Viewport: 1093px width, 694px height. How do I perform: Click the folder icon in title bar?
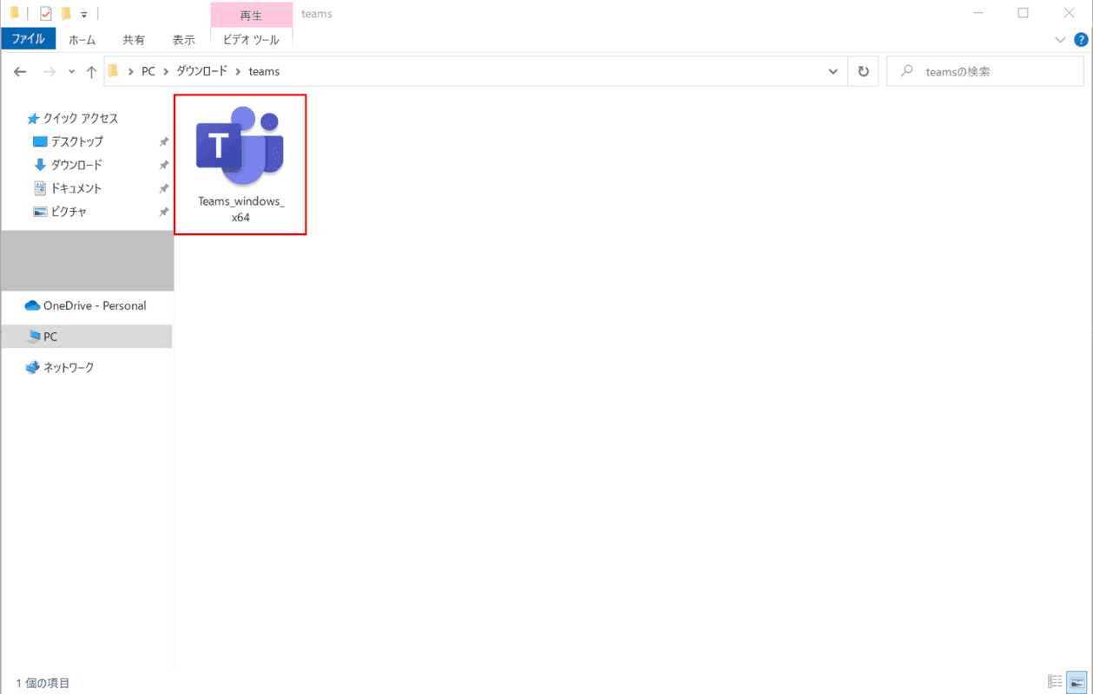point(15,13)
